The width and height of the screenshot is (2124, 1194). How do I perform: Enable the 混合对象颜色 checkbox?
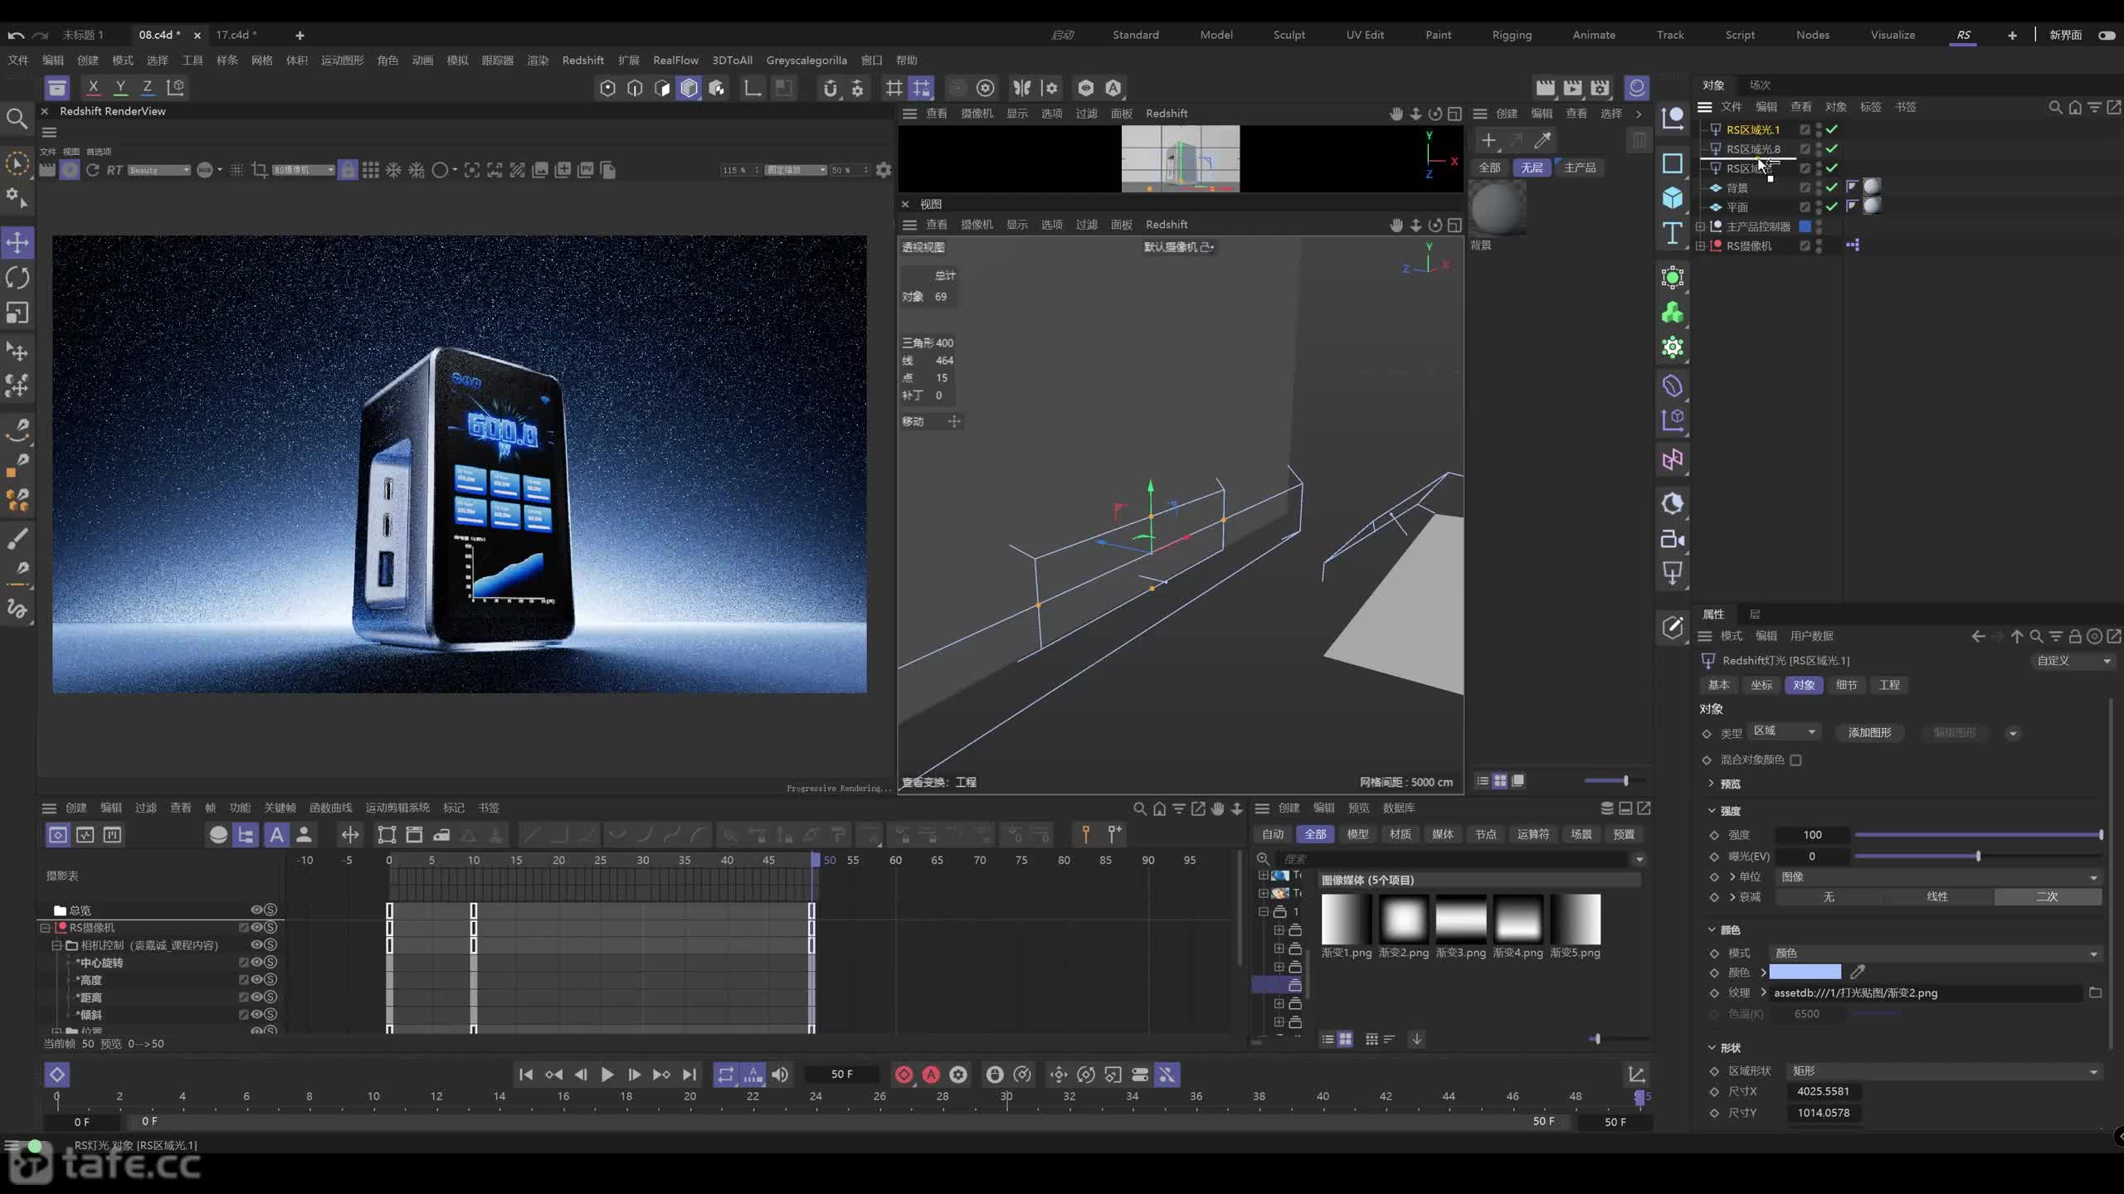pyautogui.click(x=1795, y=760)
